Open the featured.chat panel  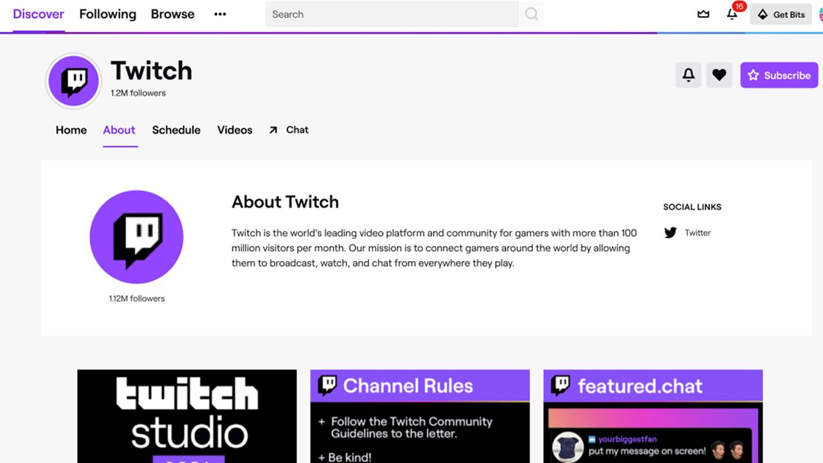coord(653,416)
